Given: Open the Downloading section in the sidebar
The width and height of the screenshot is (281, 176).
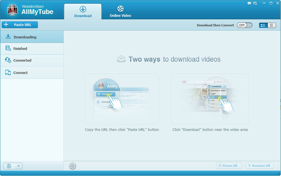Looking at the screenshot, I should pos(25,37).
